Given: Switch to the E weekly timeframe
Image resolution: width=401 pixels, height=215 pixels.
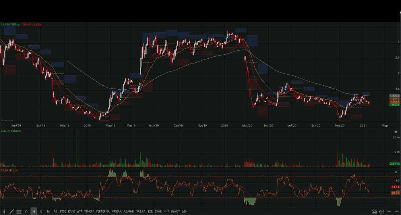Looking at the screenshot, I should tap(41, 211).
